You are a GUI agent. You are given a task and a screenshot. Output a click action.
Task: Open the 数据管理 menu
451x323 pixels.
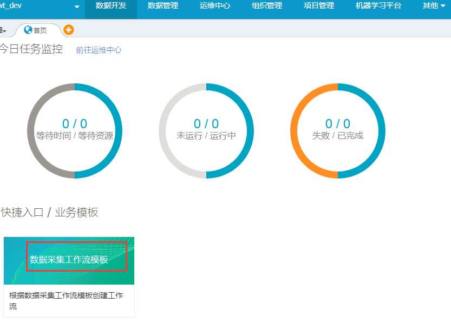(163, 5)
